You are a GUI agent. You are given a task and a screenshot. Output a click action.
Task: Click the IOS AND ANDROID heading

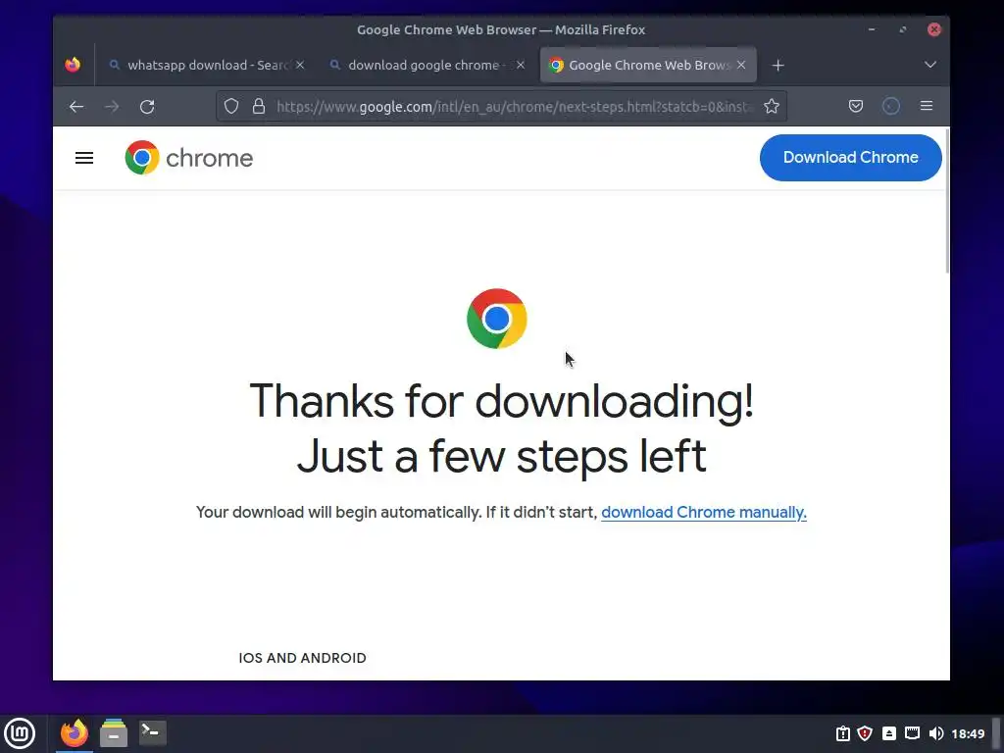302,658
